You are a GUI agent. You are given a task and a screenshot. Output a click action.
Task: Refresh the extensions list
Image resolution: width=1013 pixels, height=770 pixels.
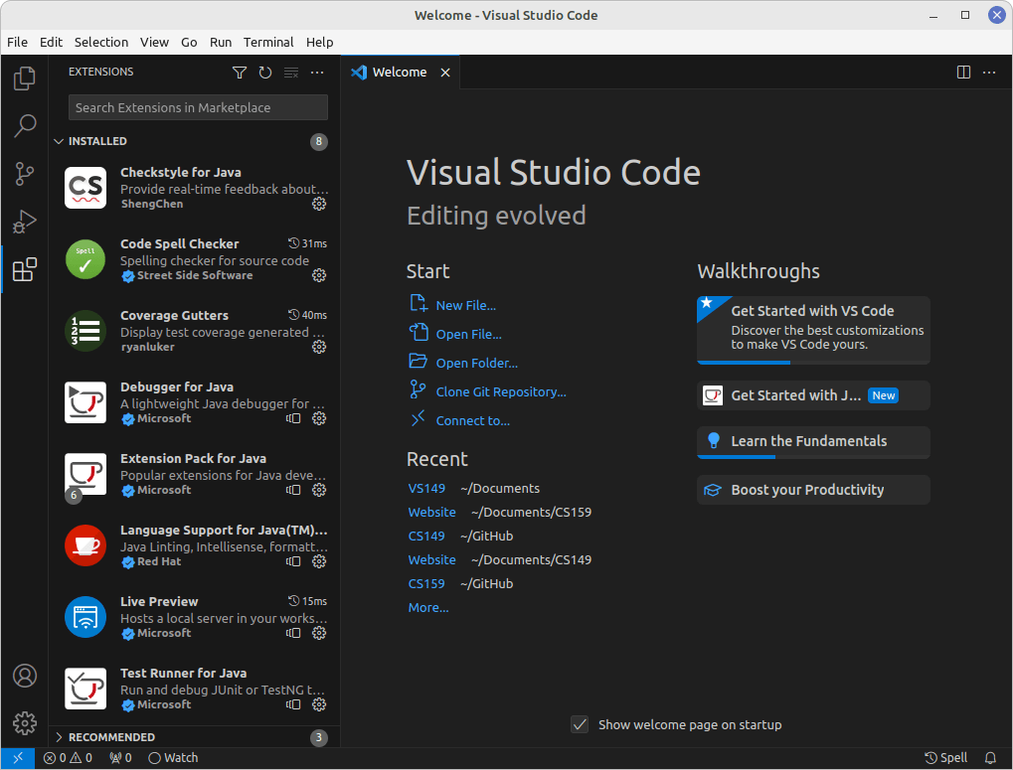click(264, 72)
